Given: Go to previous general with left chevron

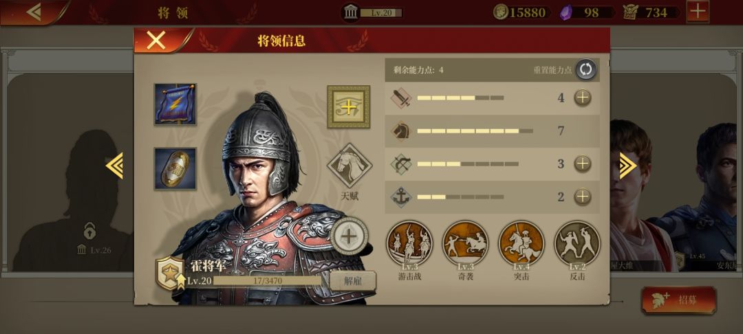Looking at the screenshot, I should 114,166.
